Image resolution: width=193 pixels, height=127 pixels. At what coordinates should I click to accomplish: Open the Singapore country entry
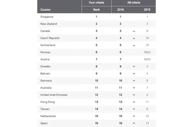point(47,17)
